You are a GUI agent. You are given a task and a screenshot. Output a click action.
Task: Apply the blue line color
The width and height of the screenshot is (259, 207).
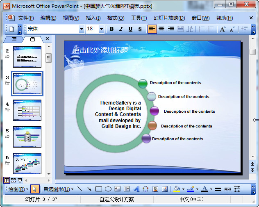[191, 189]
